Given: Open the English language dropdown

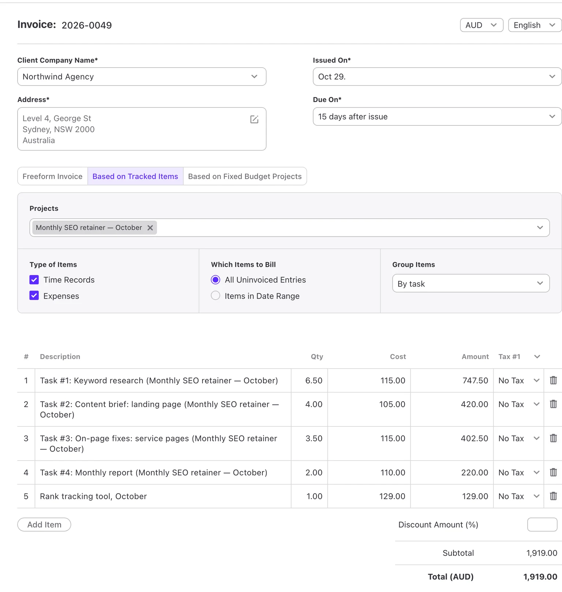Looking at the screenshot, I should 535,25.
